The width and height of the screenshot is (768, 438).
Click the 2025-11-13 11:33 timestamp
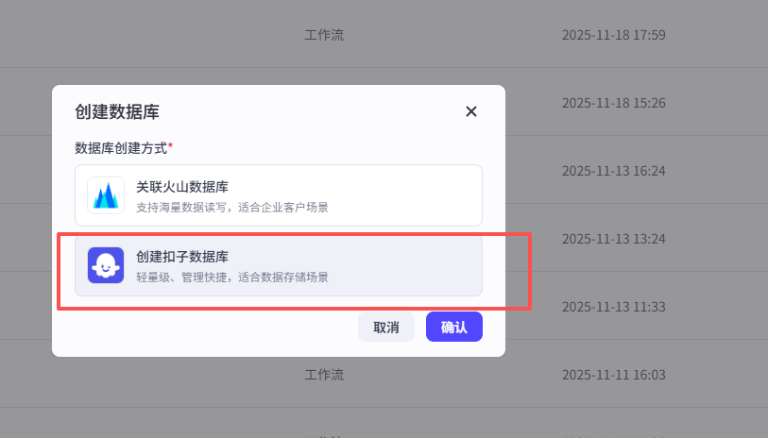point(614,307)
